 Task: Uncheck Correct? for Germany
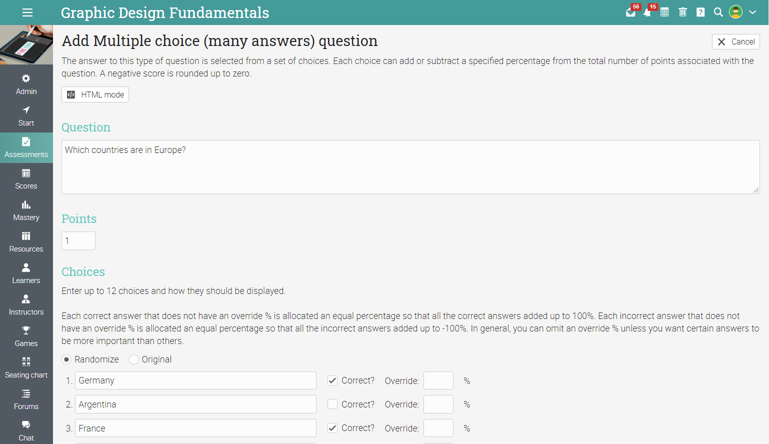332,380
